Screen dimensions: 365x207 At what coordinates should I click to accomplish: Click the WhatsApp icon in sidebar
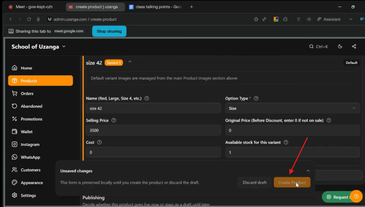coord(14,157)
